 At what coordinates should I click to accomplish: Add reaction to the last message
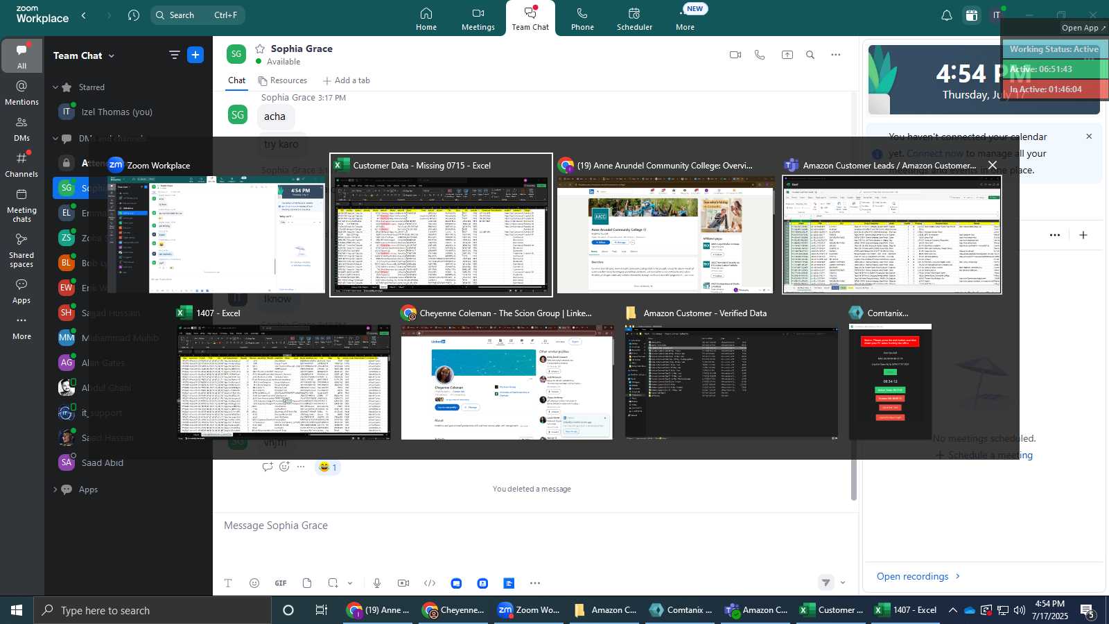(284, 467)
